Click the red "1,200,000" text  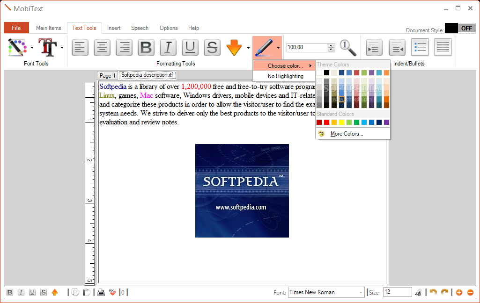click(196, 87)
